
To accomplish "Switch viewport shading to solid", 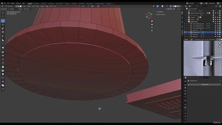I will pos(175,6).
